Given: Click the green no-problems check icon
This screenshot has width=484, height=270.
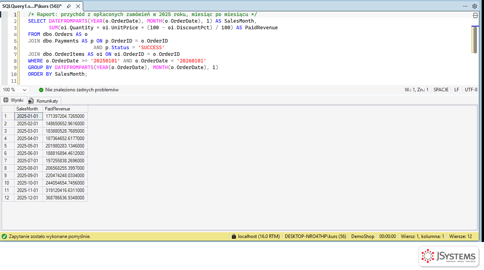Looking at the screenshot, I should pos(41,90).
